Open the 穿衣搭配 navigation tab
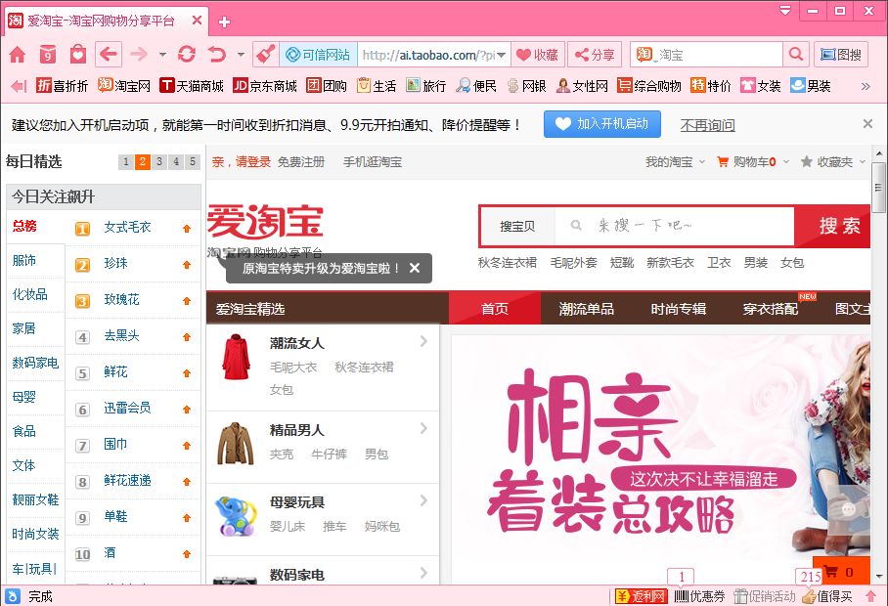888x606 pixels. [x=771, y=308]
